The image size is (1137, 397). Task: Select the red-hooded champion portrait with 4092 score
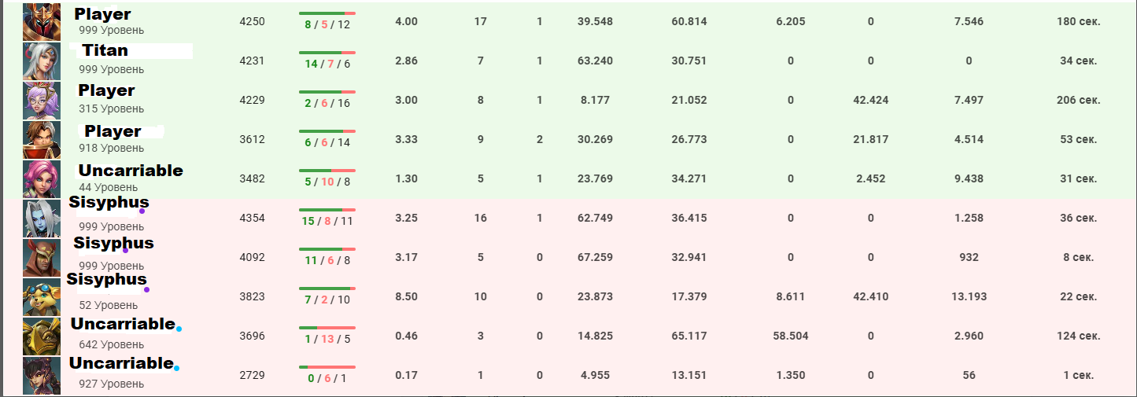(x=42, y=257)
